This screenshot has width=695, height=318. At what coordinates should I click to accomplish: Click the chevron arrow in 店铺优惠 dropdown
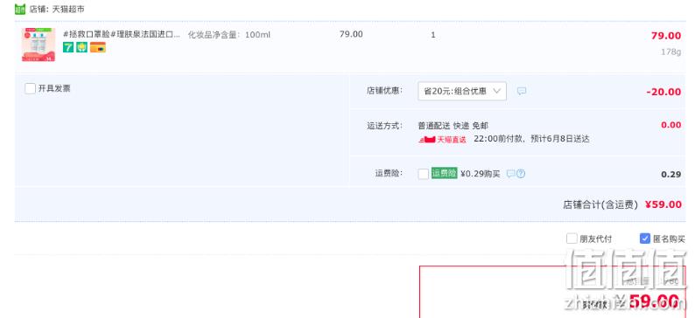[x=497, y=91]
